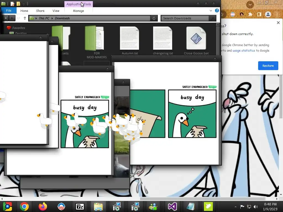Select the Manage ribbon tab

tap(78, 11)
